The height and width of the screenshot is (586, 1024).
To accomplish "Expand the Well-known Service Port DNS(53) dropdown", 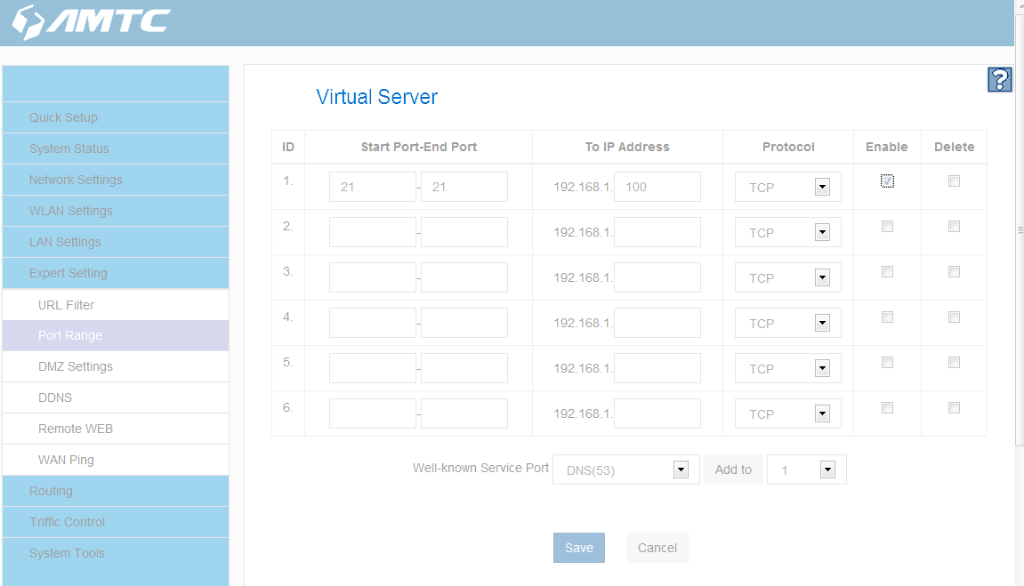I will click(626, 470).
